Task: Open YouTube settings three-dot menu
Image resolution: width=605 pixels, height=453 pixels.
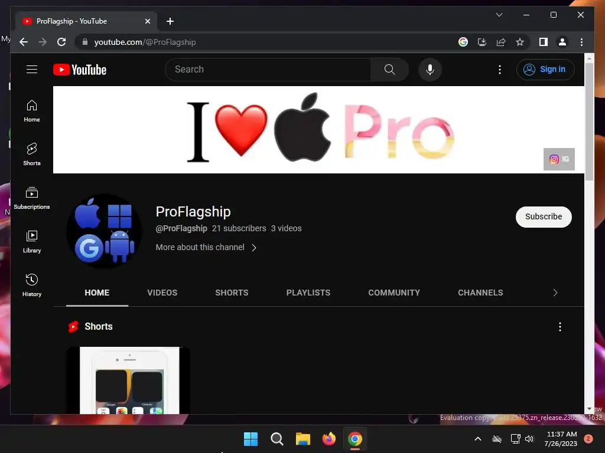Action: pos(500,70)
